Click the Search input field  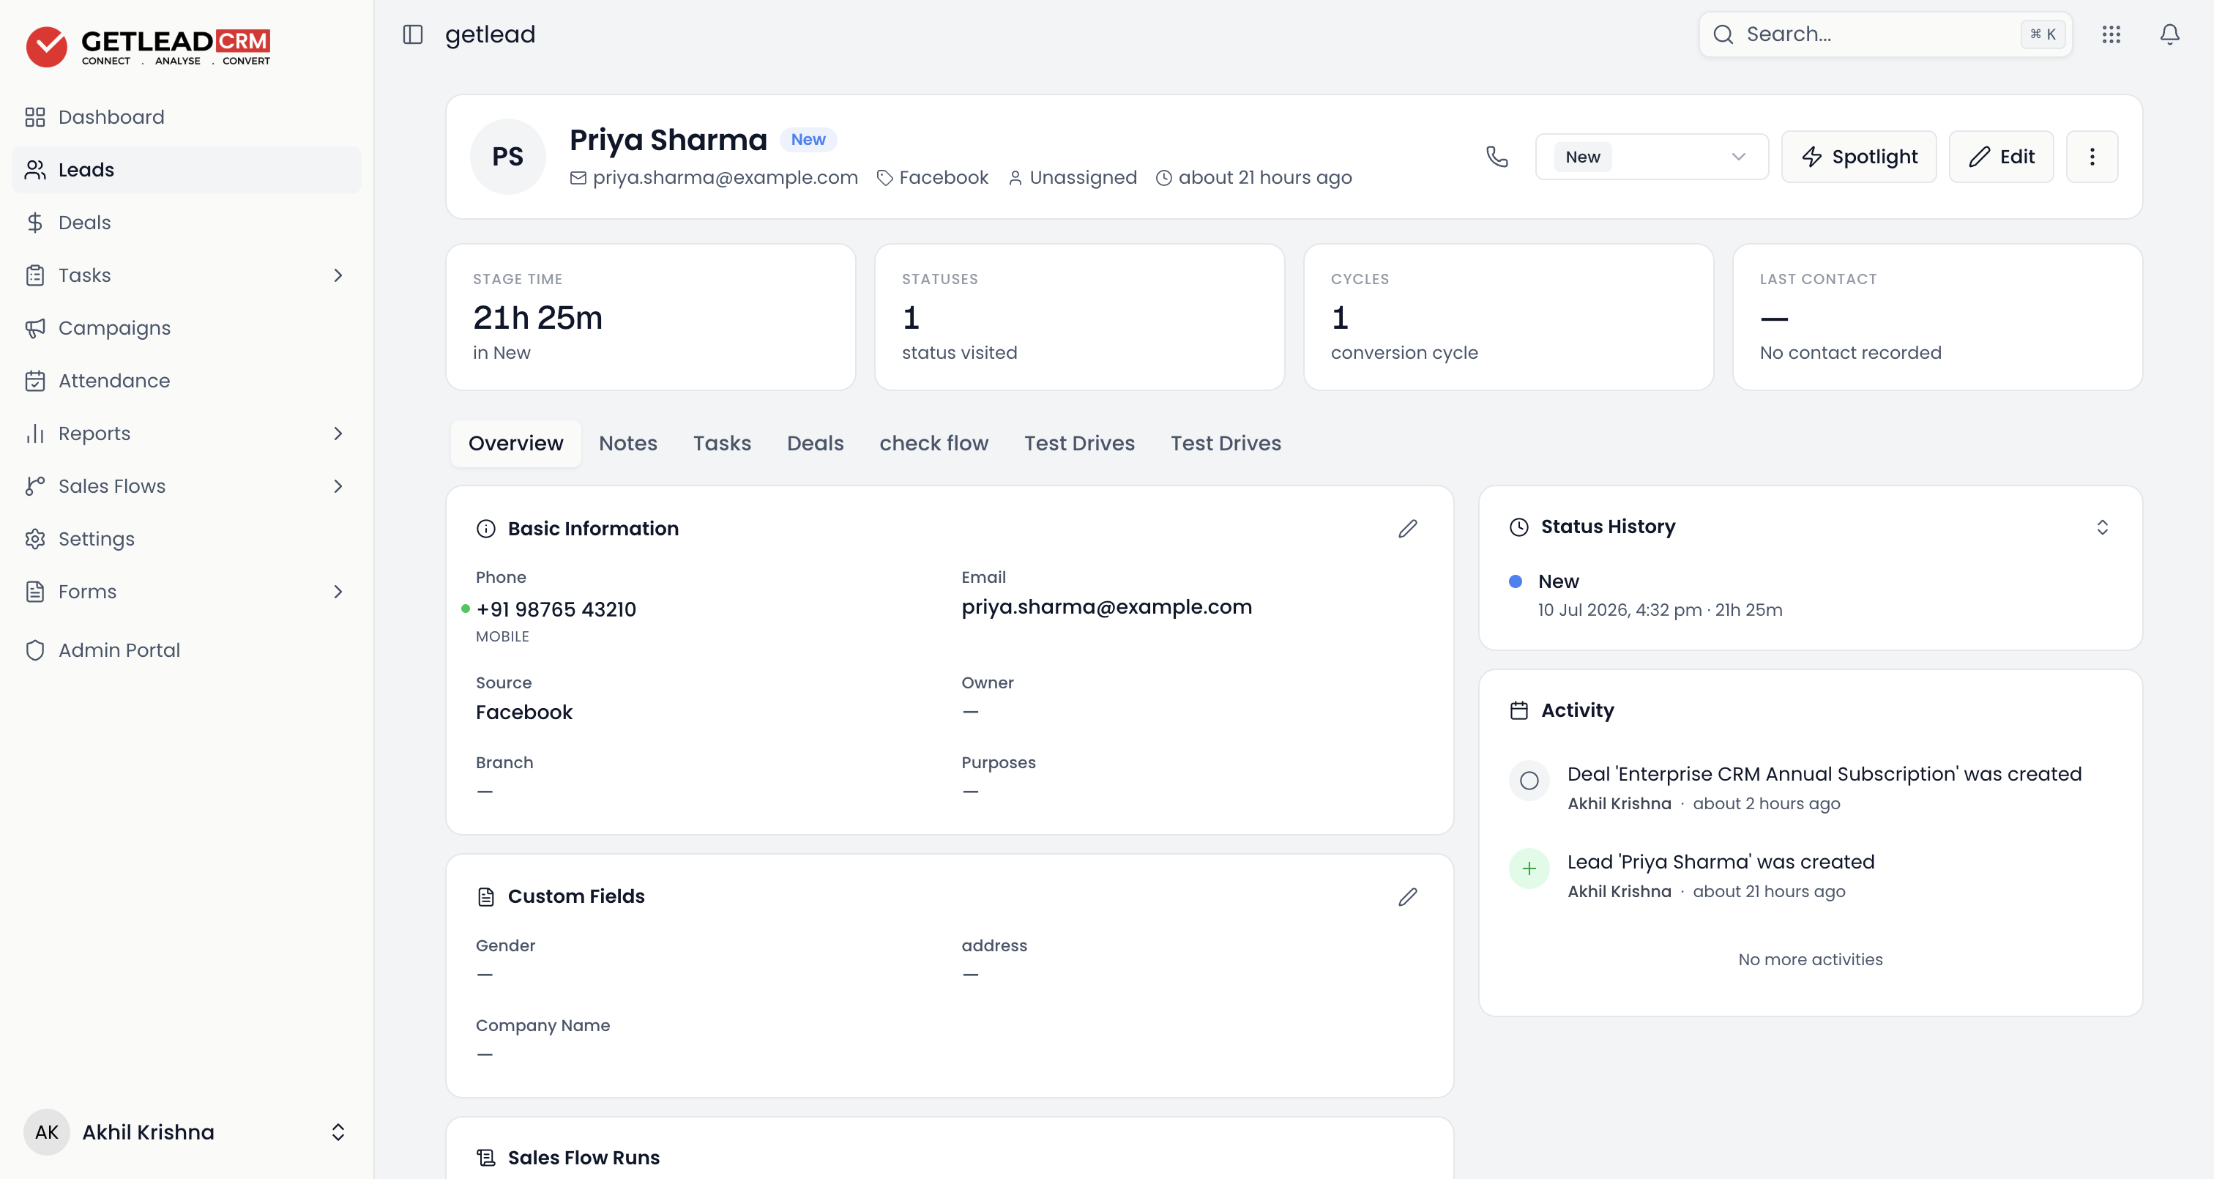[x=1885, y=34]
